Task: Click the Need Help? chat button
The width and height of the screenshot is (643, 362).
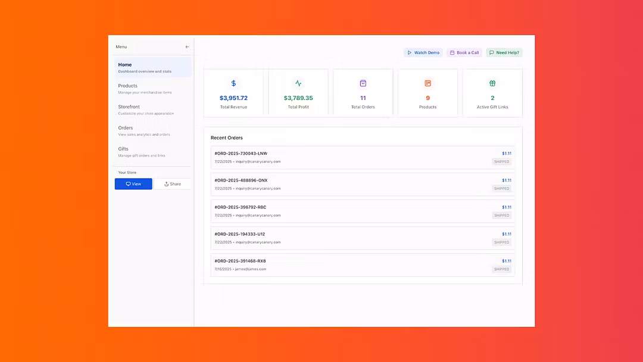Action: (504, 52)
